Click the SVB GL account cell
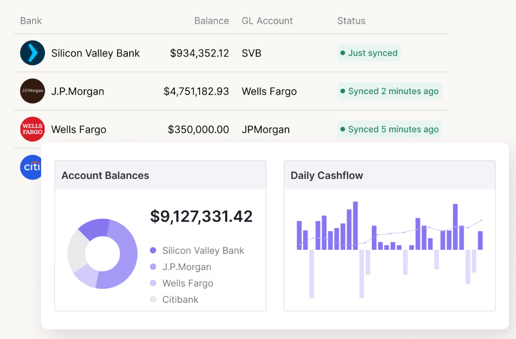The image size is (516, 339). [x=252, y=53]
